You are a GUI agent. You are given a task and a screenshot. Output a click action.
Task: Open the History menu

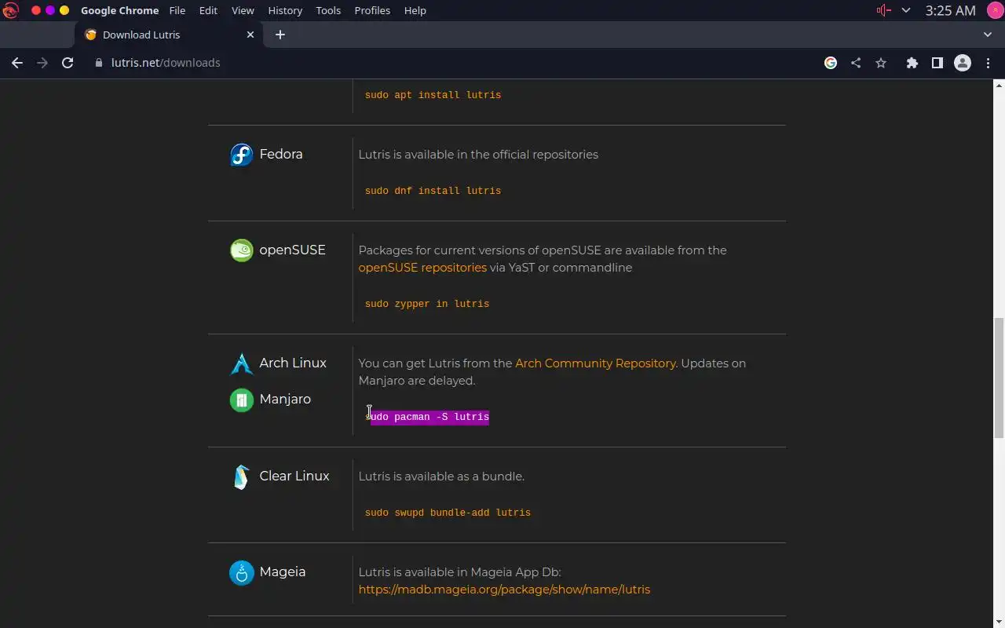point(285,10)
